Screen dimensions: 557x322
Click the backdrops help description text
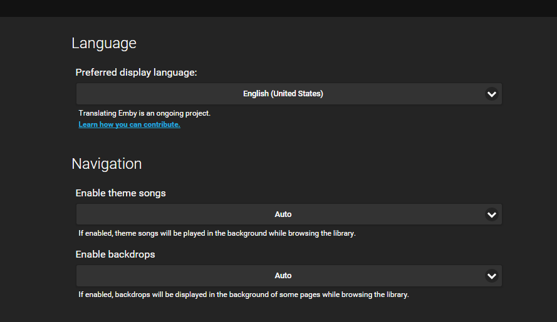click(x=243, y=294)
